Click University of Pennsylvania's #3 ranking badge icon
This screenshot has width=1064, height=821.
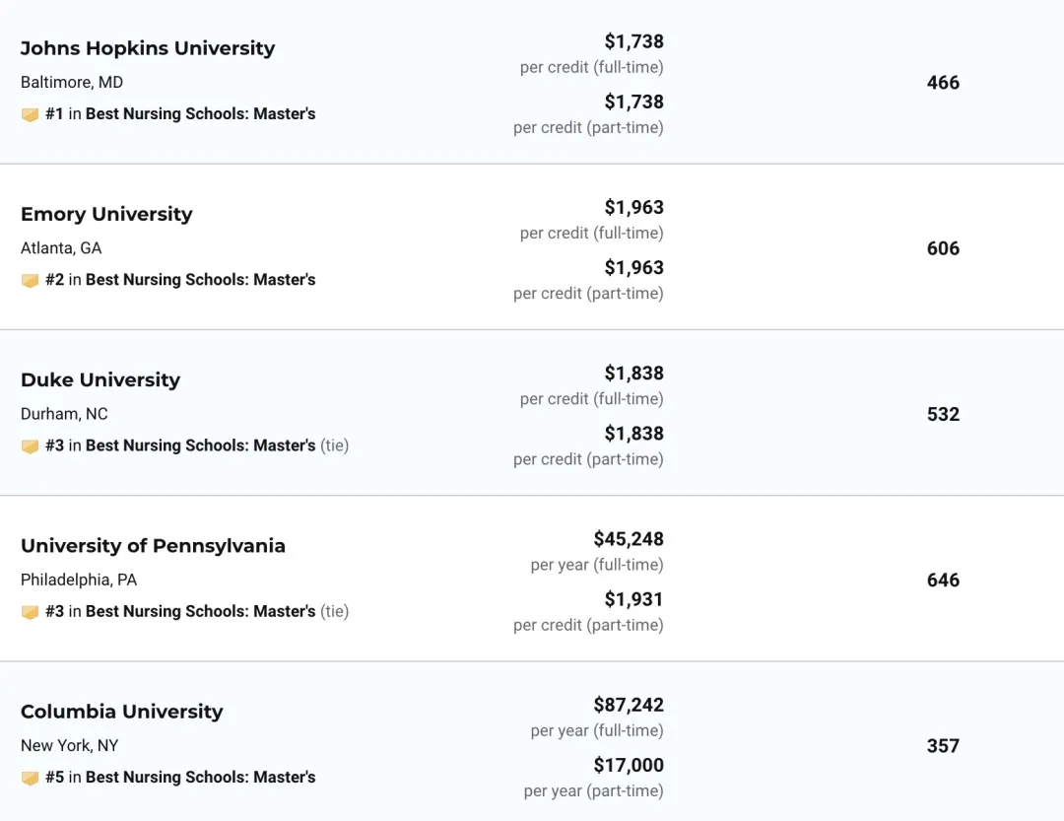click(x=30, y=611)
